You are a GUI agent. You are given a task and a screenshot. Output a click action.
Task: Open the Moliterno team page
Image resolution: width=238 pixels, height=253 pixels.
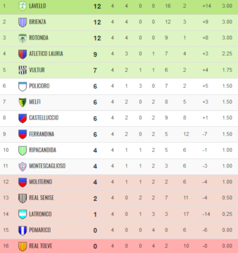[x=40, y=182]
